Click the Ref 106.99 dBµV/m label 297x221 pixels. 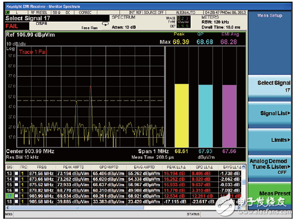30,35
